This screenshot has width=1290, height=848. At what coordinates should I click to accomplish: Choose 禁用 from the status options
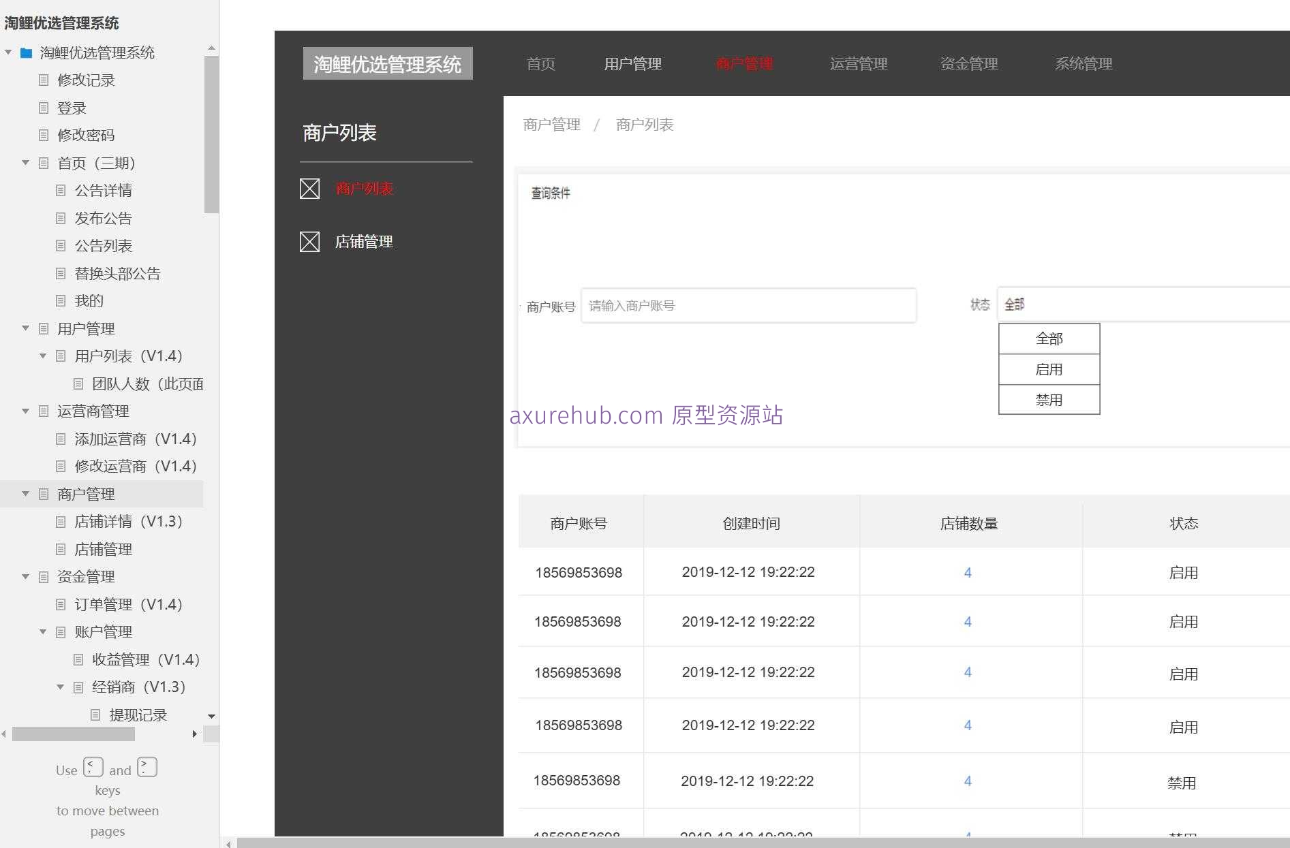[1049, 400]
